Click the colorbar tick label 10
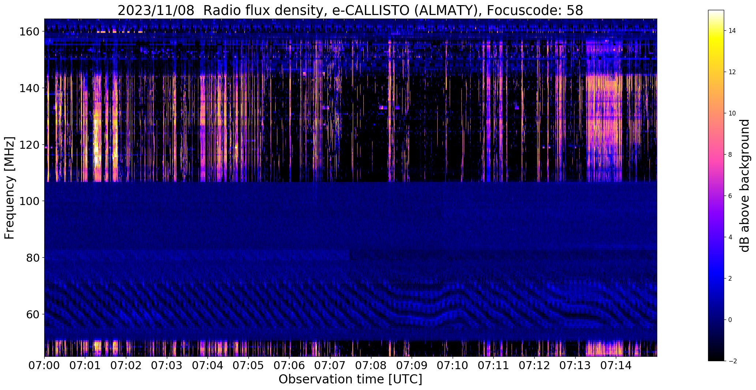 [732, 113]
